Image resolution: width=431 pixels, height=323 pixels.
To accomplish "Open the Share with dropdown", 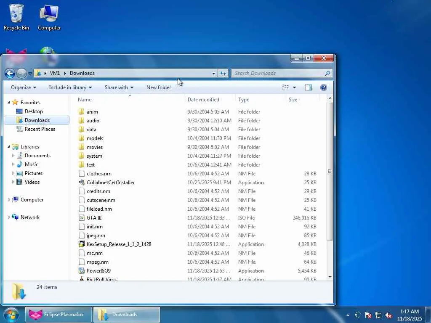I will pos(119,87).
